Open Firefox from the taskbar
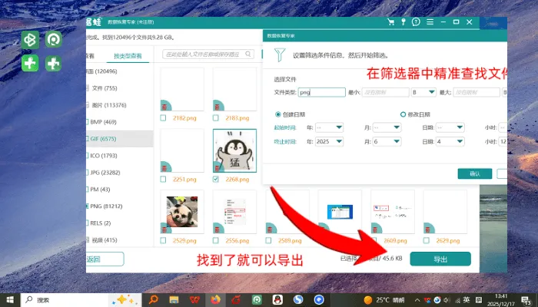Image resolution: width=538 pixels, height=307 pixels. click(215, 300)
